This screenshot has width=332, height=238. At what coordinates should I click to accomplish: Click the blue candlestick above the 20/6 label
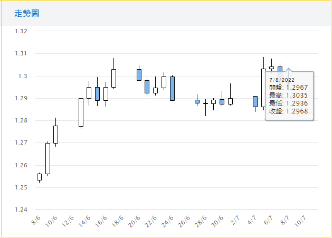pos(139,74)
